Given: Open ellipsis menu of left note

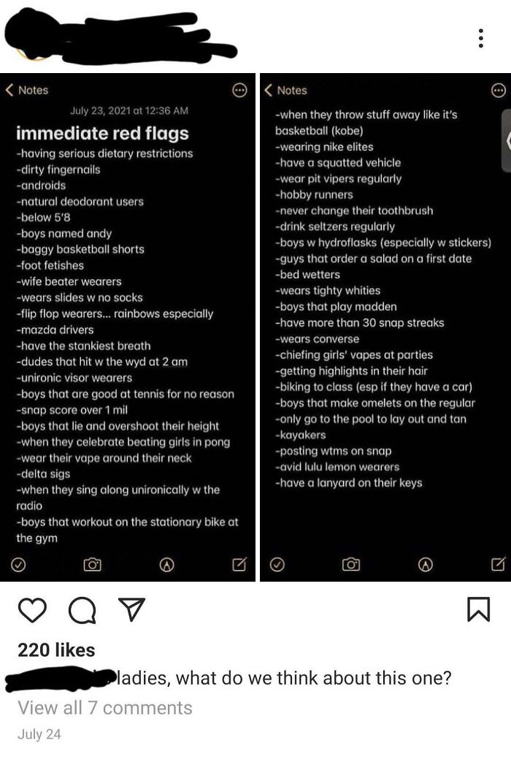Looking at the screenshot, I should pos(239,90).
